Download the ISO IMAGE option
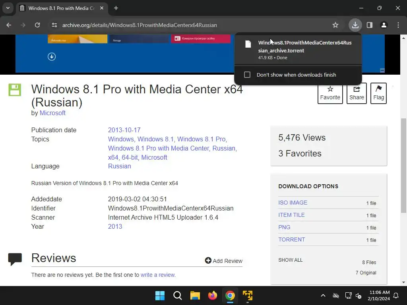This screenshot has width=407, height=305. pos(293,203)
